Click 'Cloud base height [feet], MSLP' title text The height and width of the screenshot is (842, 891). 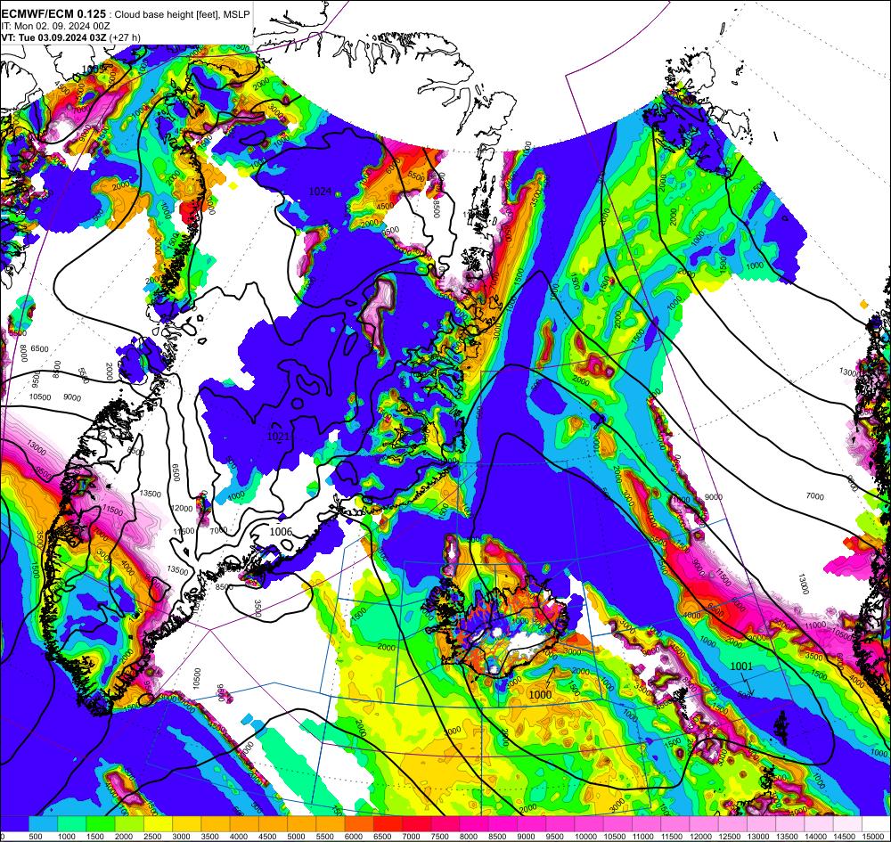(x=182, y=15)
